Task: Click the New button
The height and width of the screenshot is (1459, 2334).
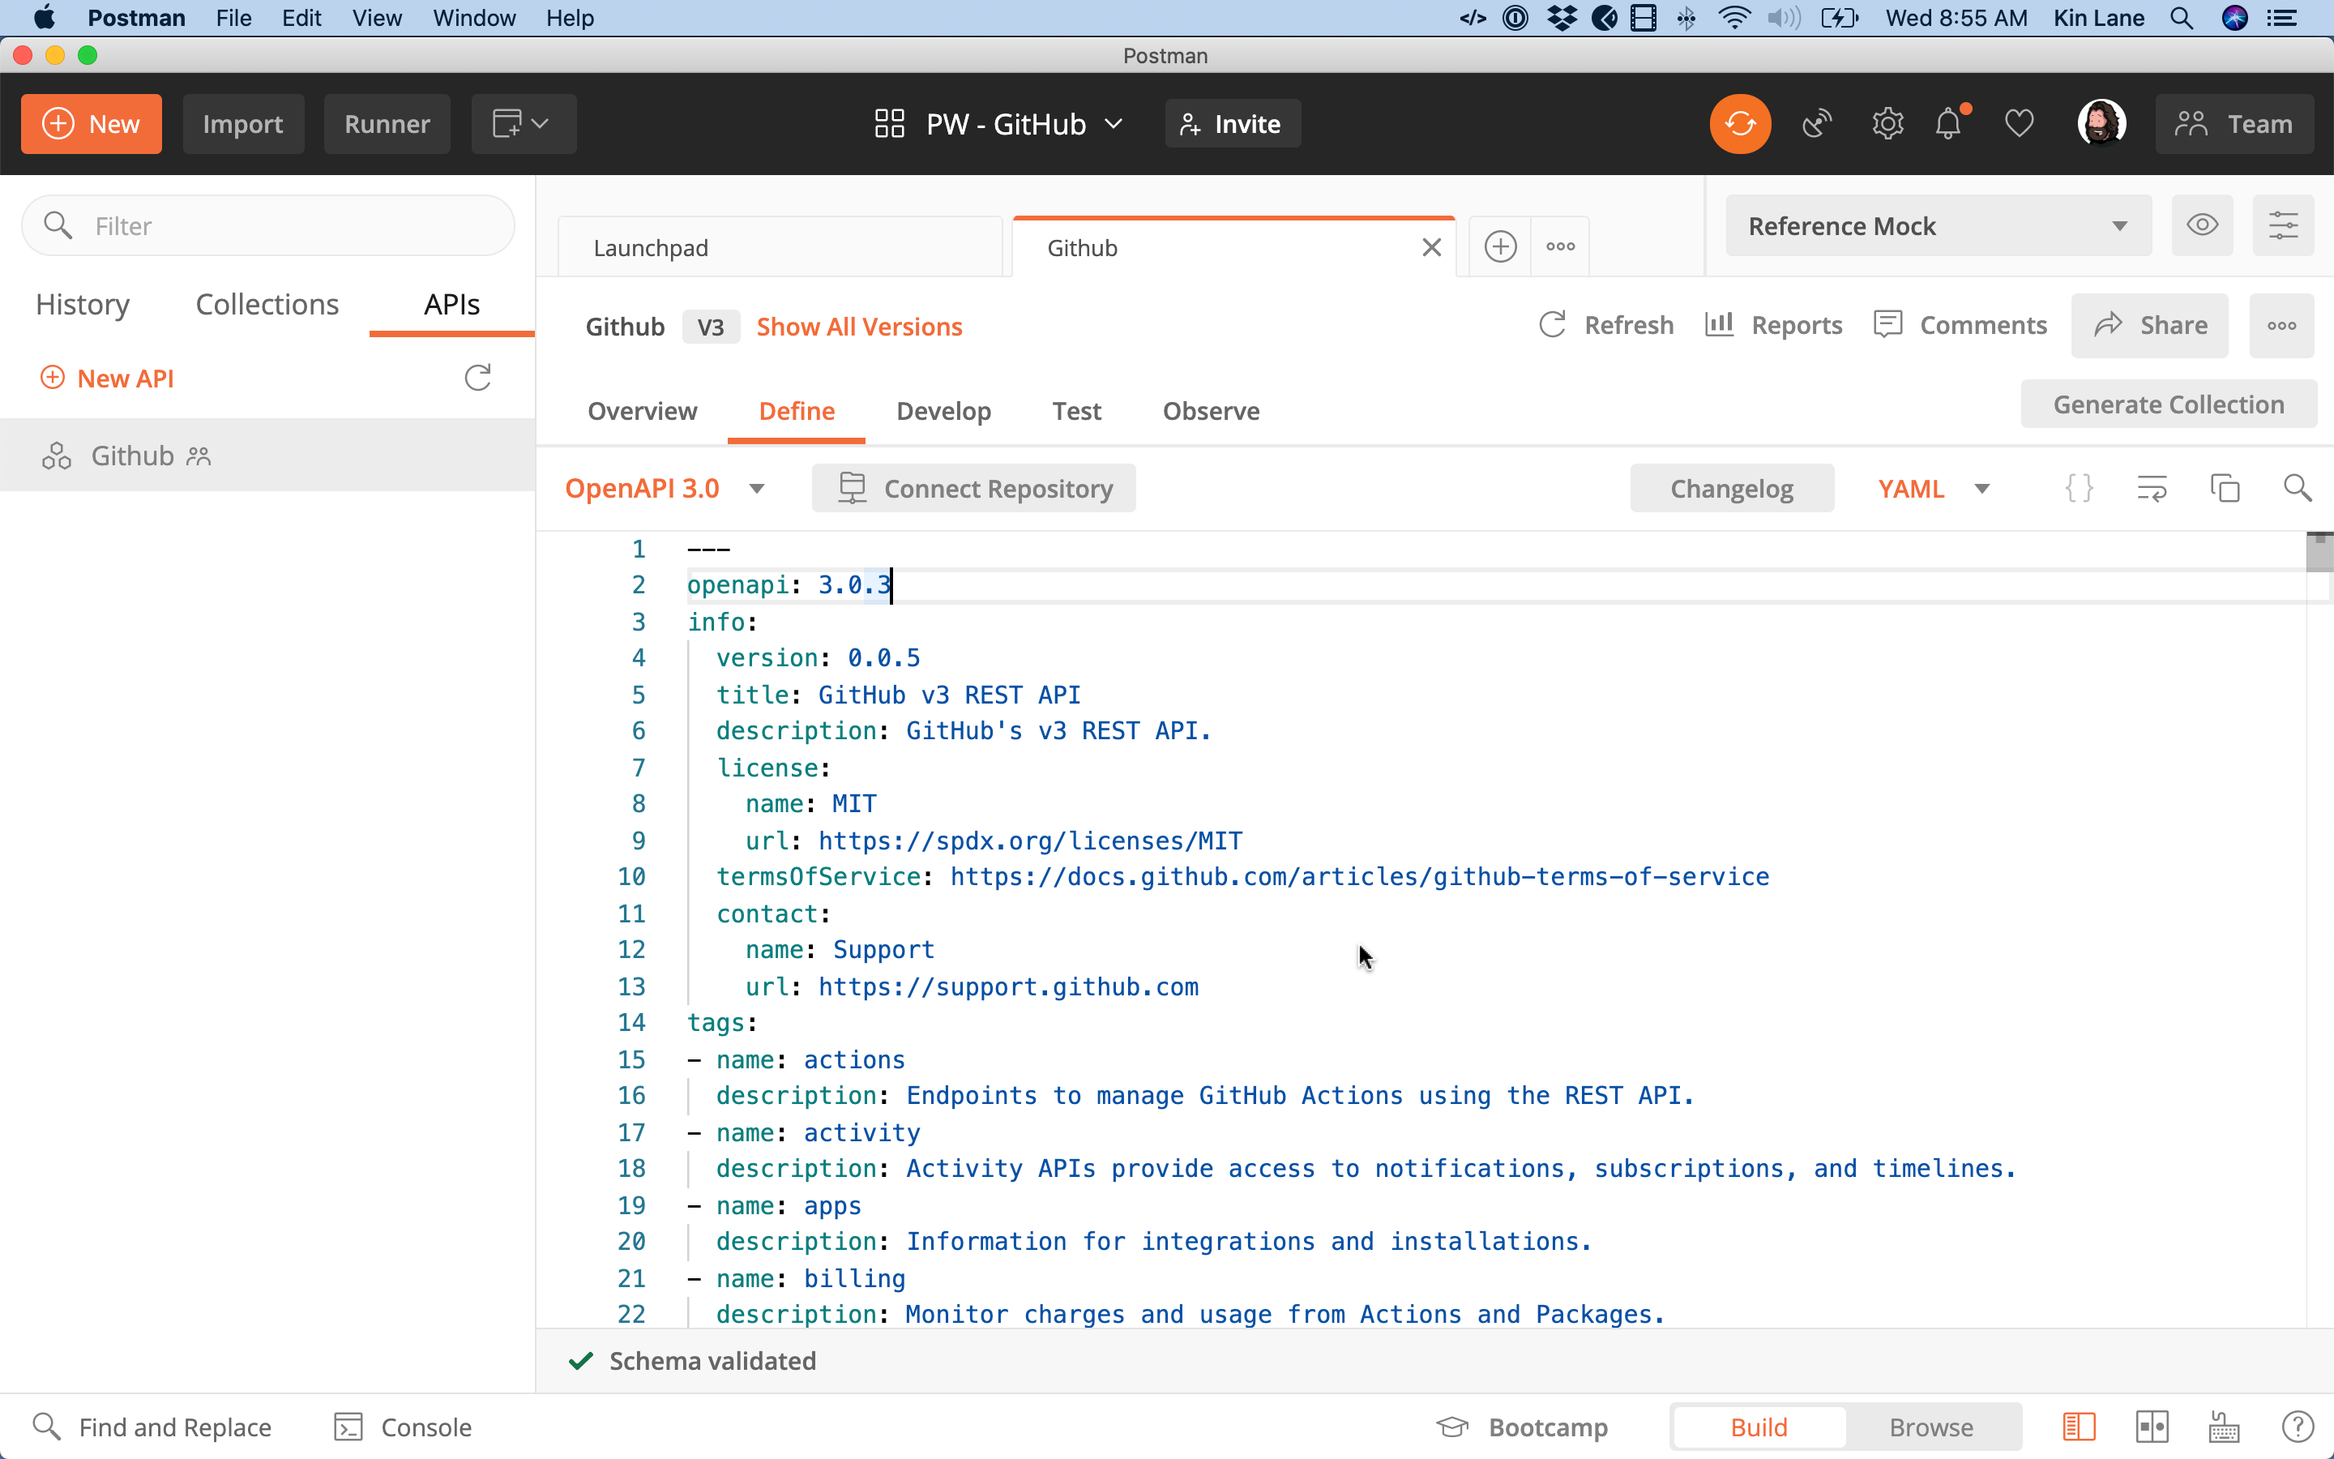Action: 92,123
